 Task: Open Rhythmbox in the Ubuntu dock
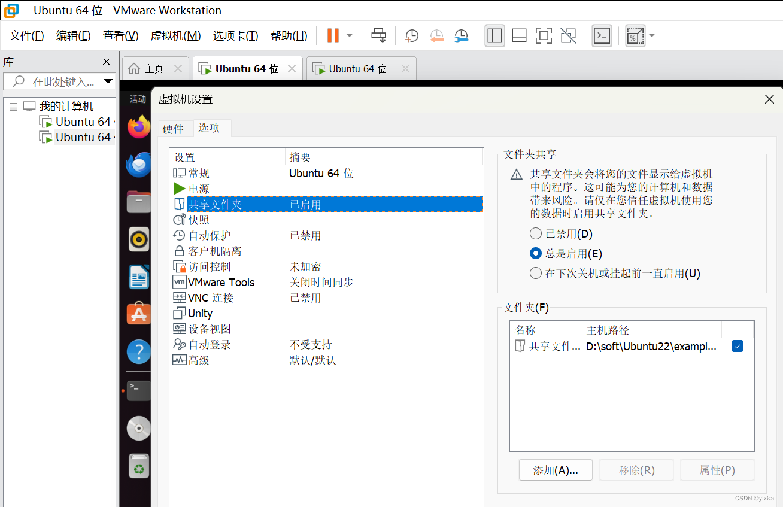click(139, 239)
